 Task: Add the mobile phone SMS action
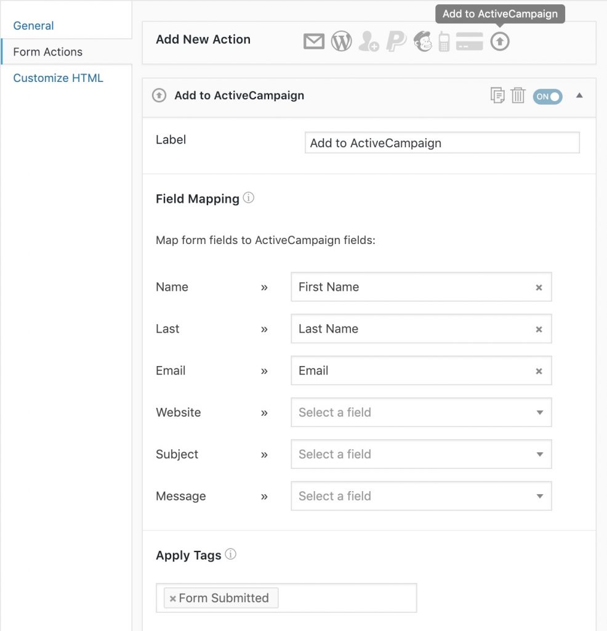(444, 41)
